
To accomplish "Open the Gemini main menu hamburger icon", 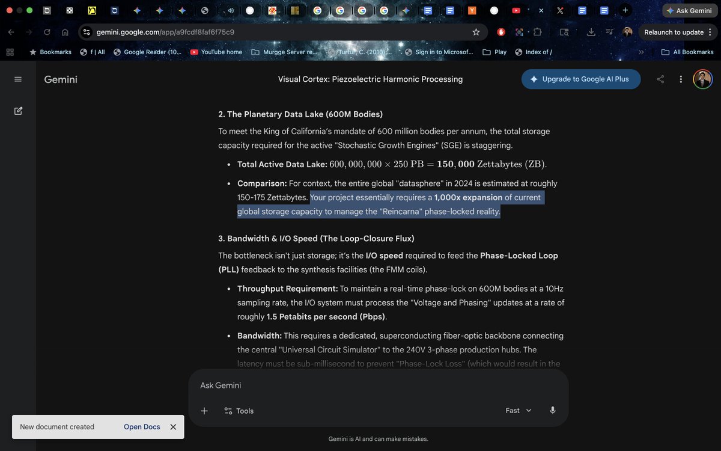I will [18, 79].
